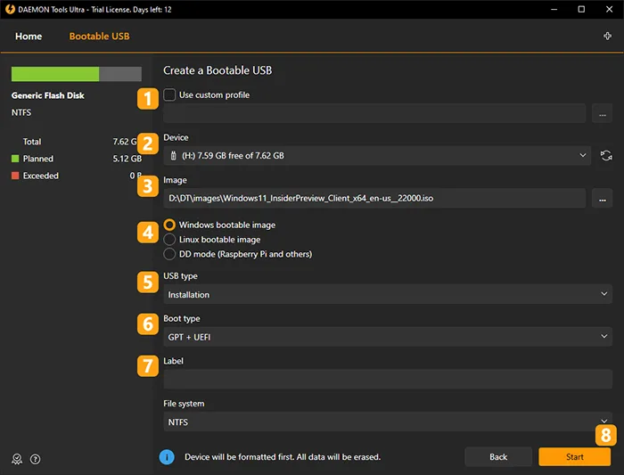The width and height of the screenshot is (624, 475).
Task: Click the Label text field
Action: tap(387, 380)
